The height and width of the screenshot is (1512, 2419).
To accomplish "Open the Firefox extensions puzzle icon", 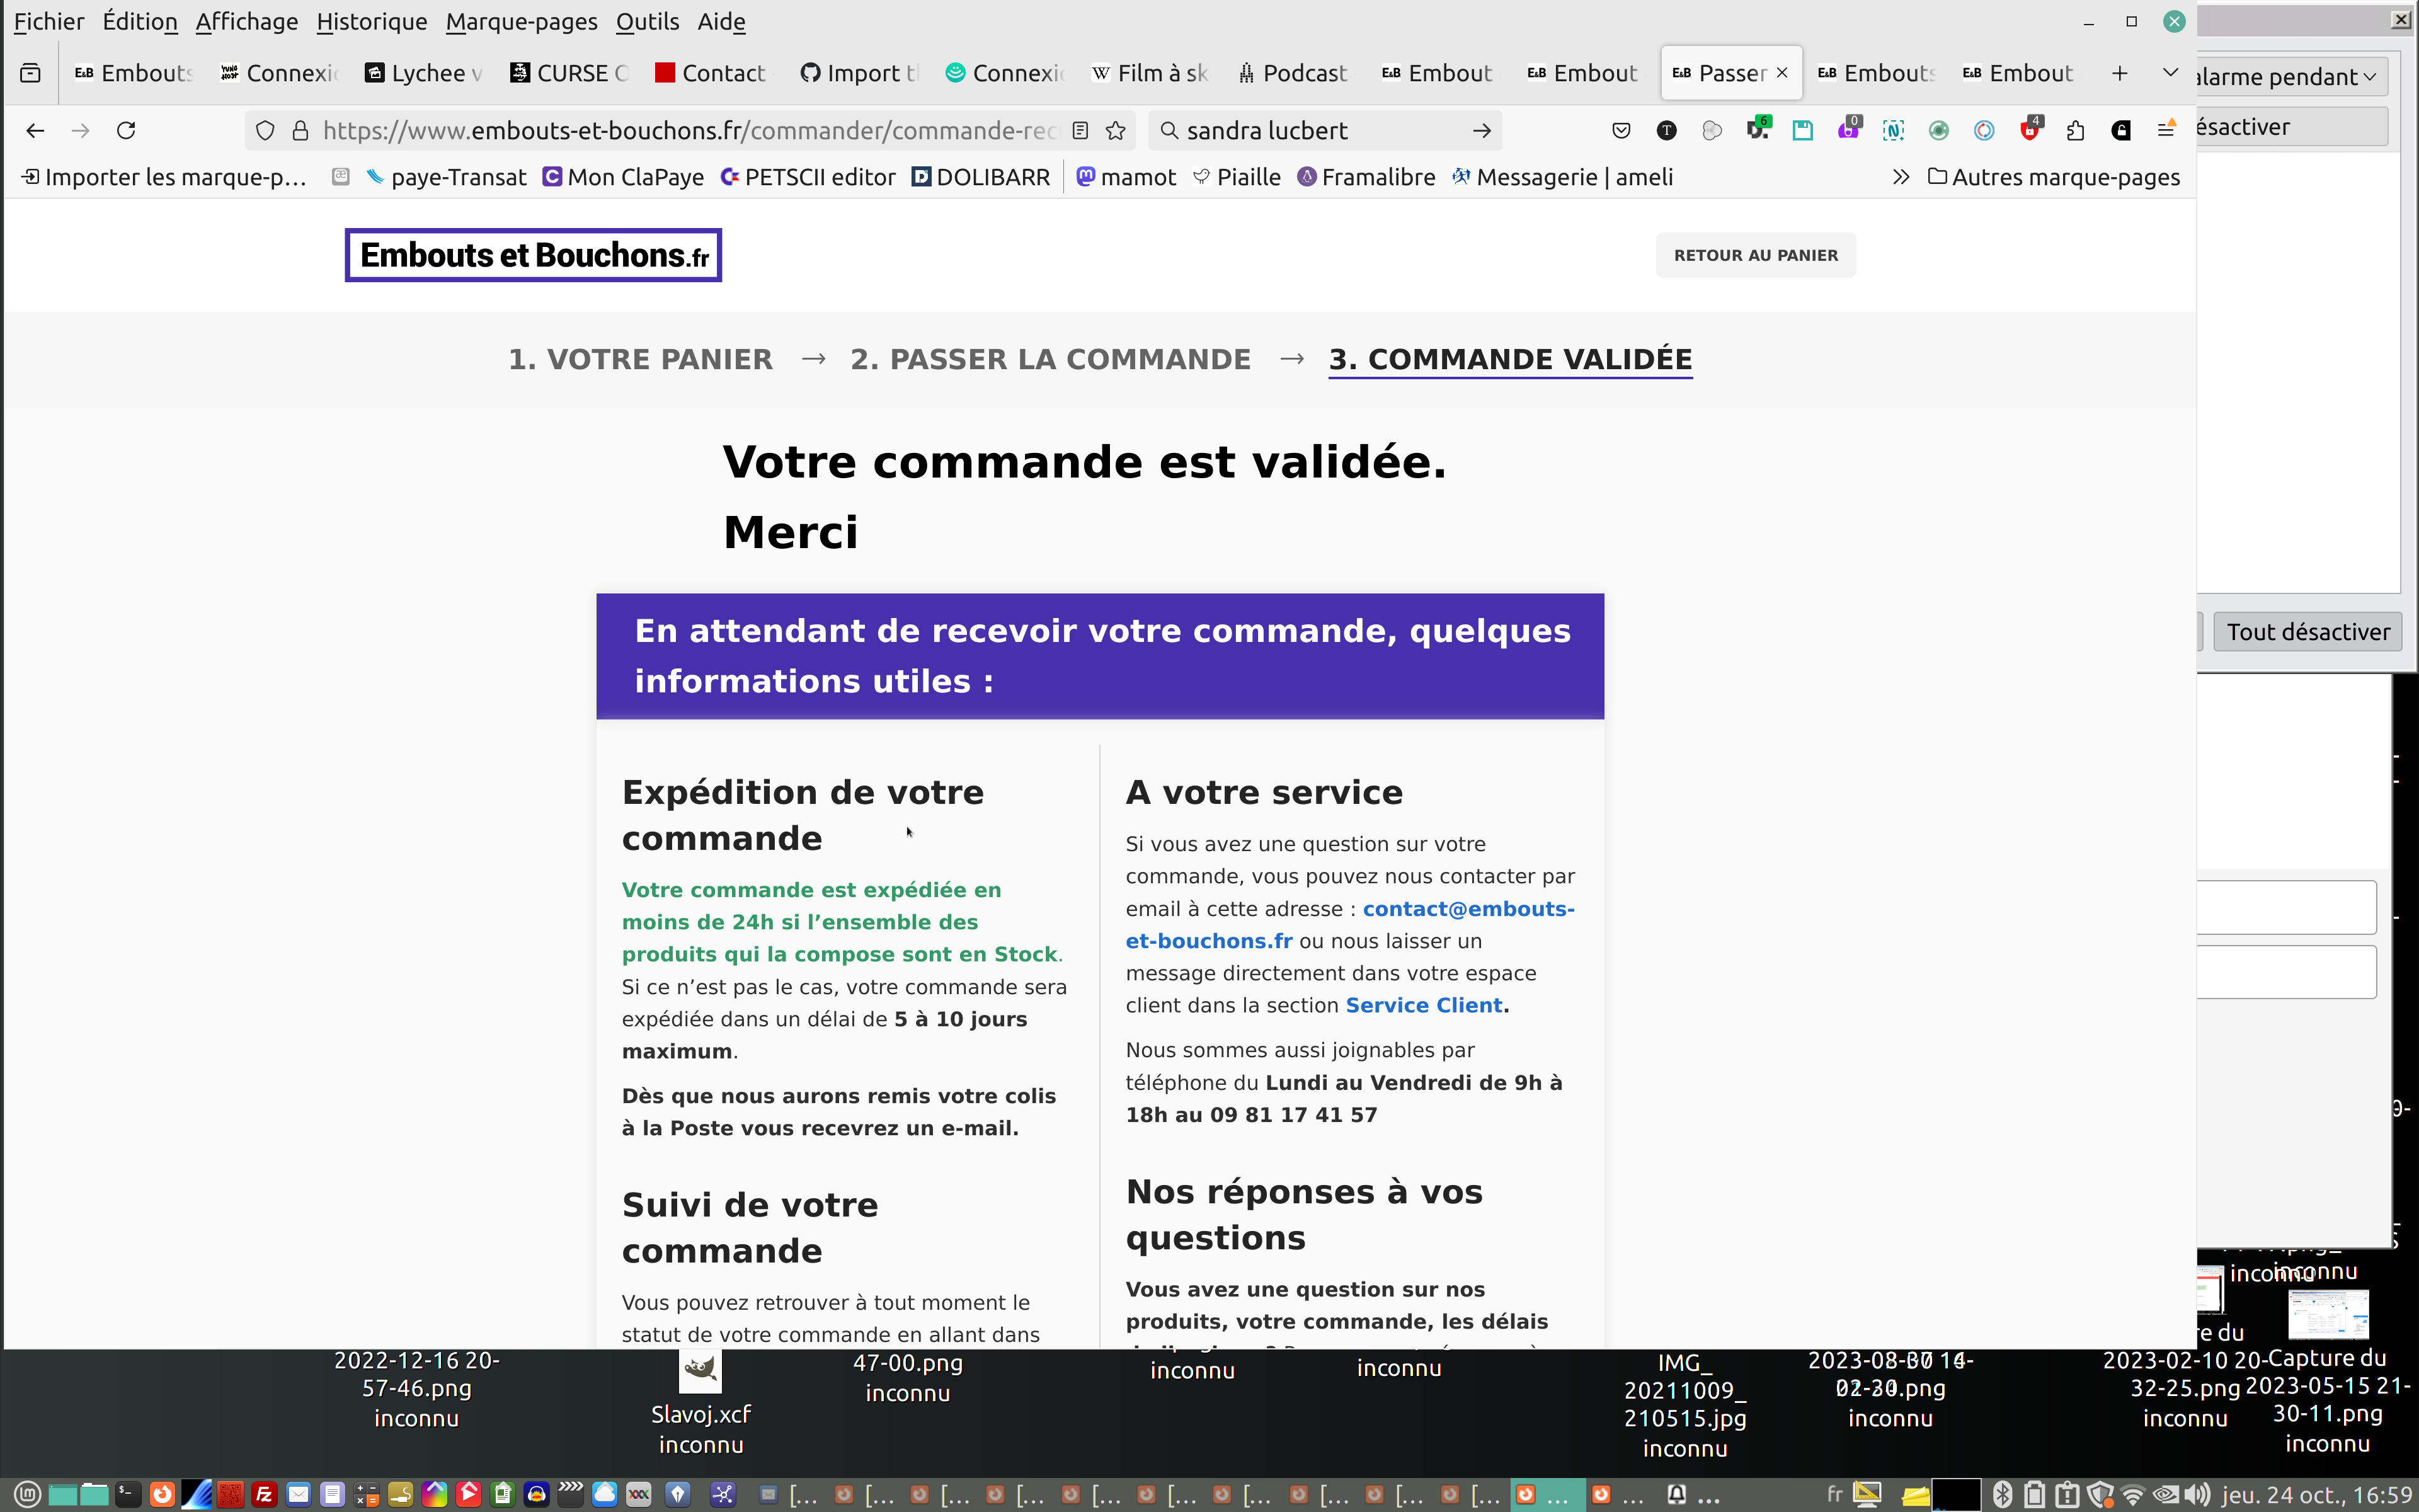I will pos(2075,130).
